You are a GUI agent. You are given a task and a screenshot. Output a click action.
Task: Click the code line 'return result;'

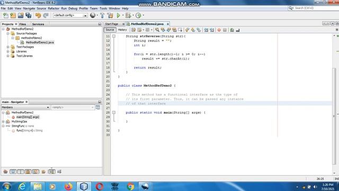(147, 68)
